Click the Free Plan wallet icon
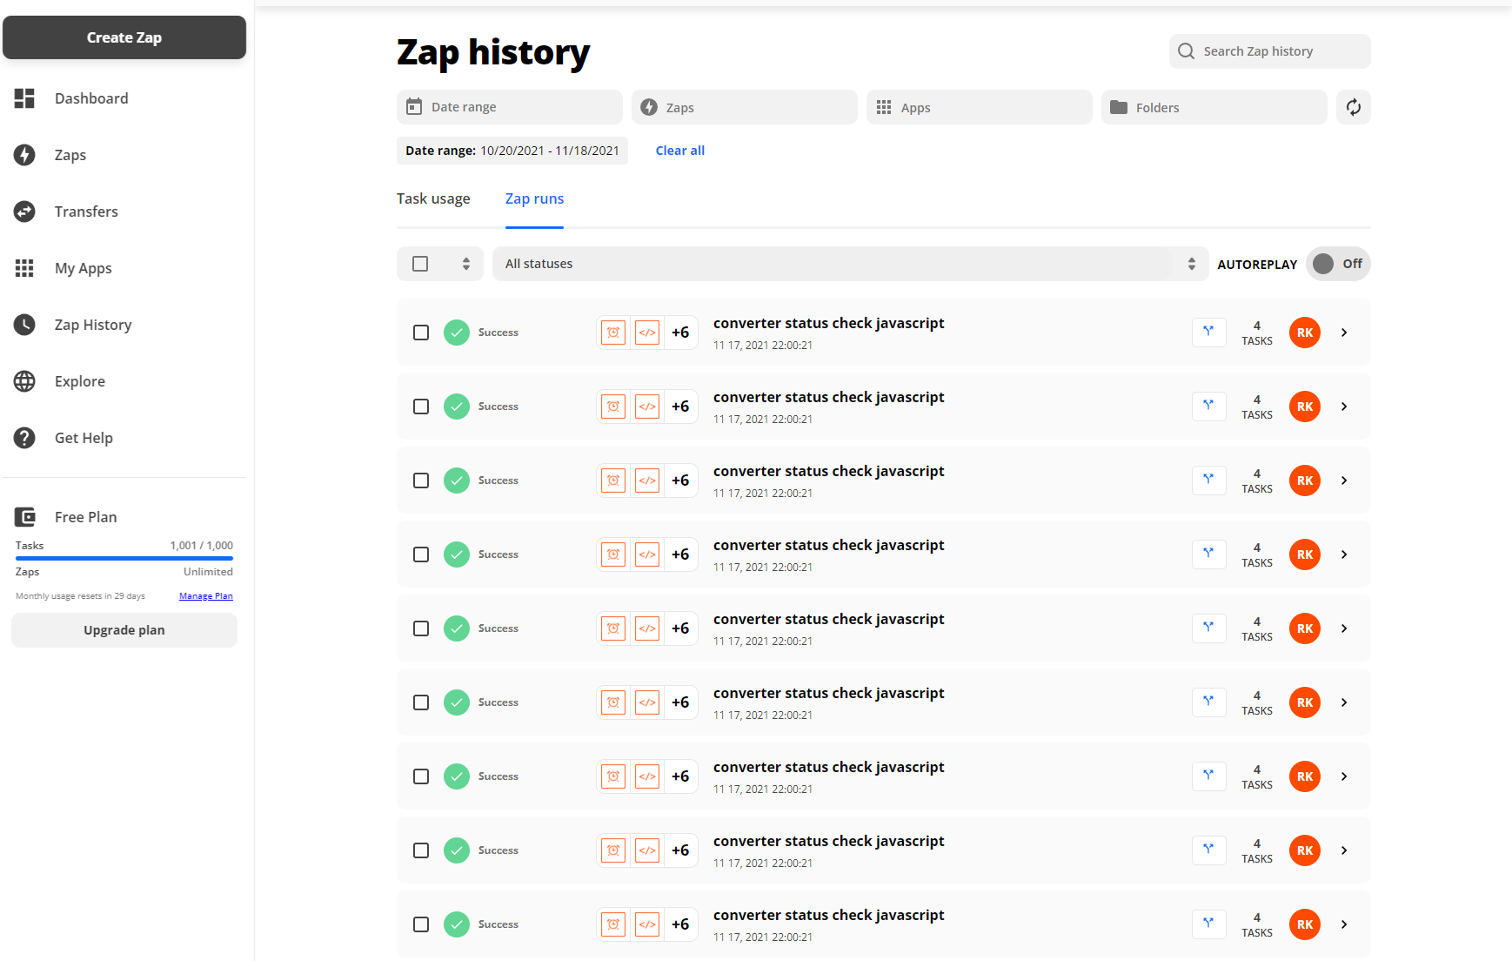1512x961 pixels. click(x=24, y=517)
